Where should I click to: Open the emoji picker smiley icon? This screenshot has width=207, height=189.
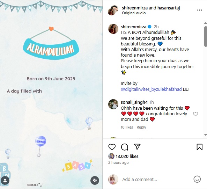coord(197,179)
